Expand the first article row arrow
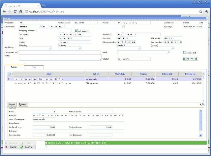The width and height of the screenshot is (211, 156). (9, 79)
